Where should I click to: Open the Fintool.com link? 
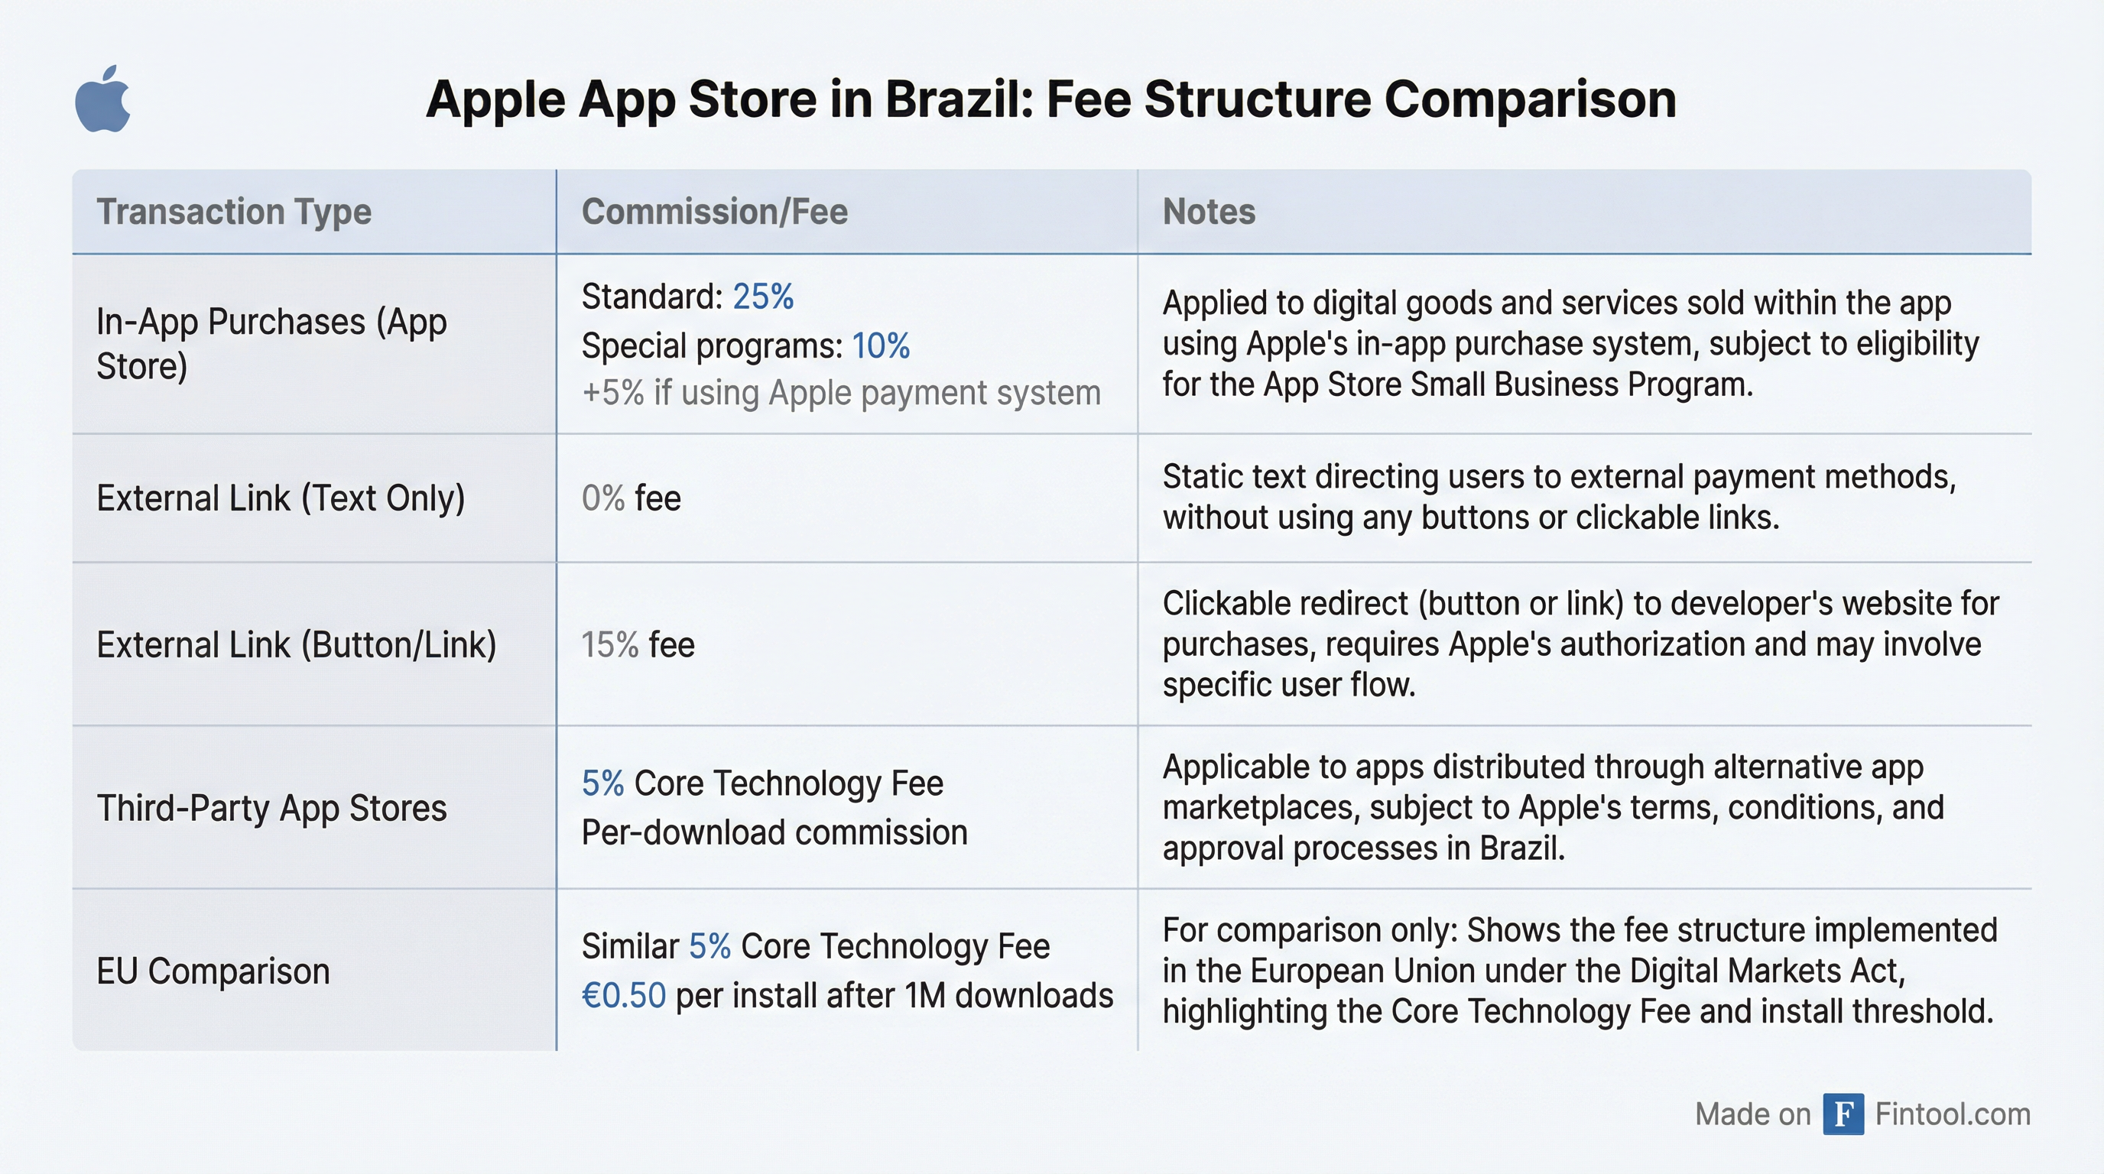point(1952,1114)
